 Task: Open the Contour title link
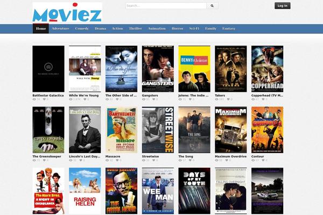[257, 156]
